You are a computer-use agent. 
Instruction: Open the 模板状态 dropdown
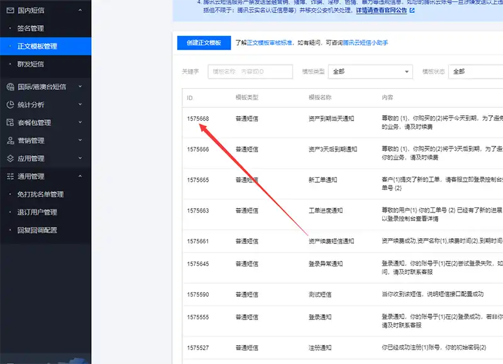475,72
